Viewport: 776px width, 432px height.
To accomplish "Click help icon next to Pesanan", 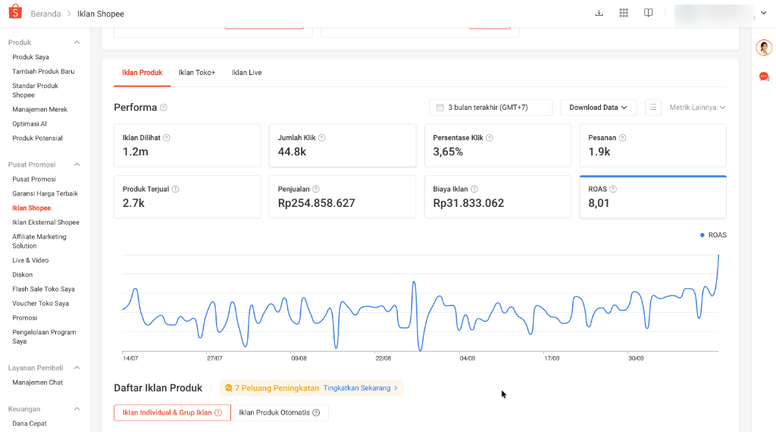I will pos(623,138).
